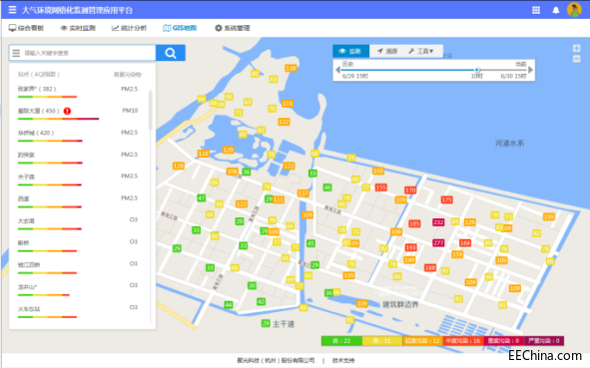
Task: Click yellow 良 : 11 legend swatch
Action: (382, 340)
